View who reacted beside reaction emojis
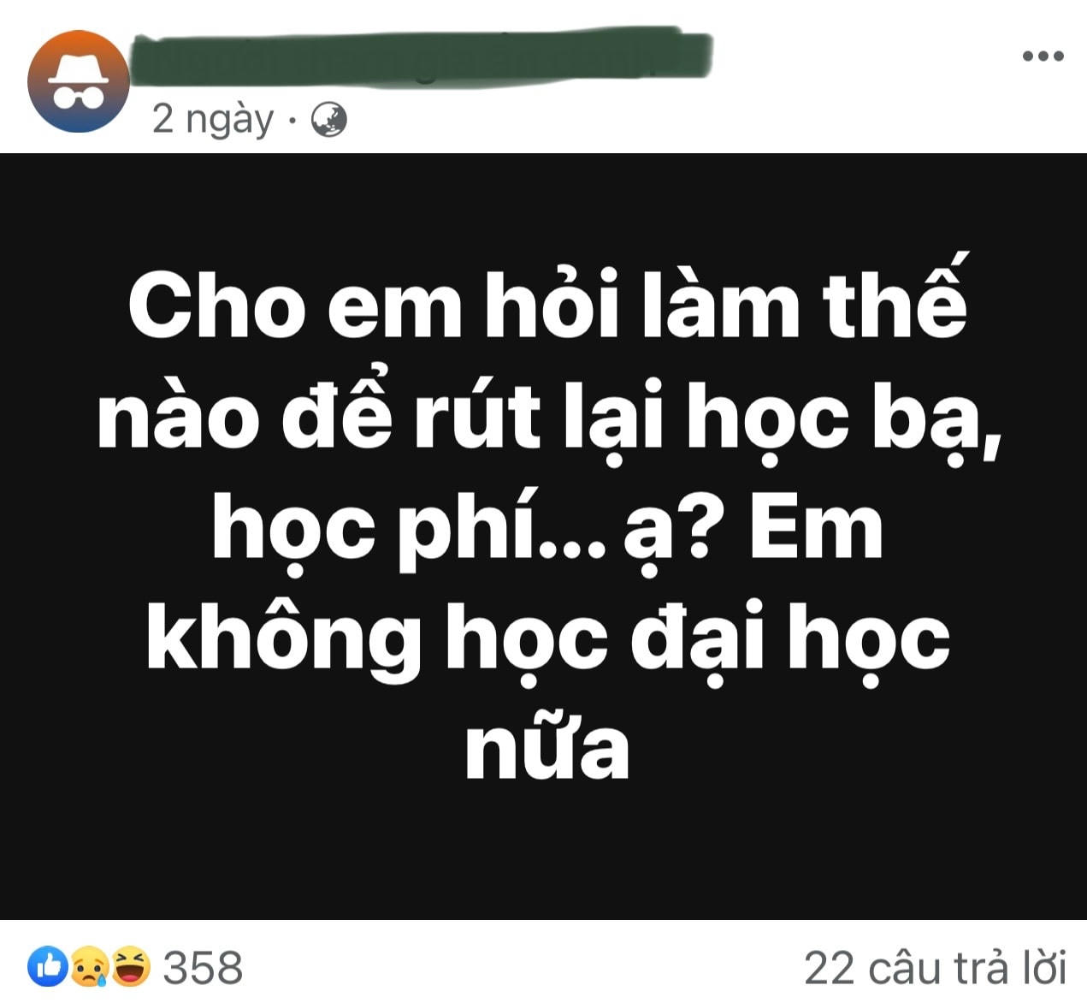 point(203,968)
